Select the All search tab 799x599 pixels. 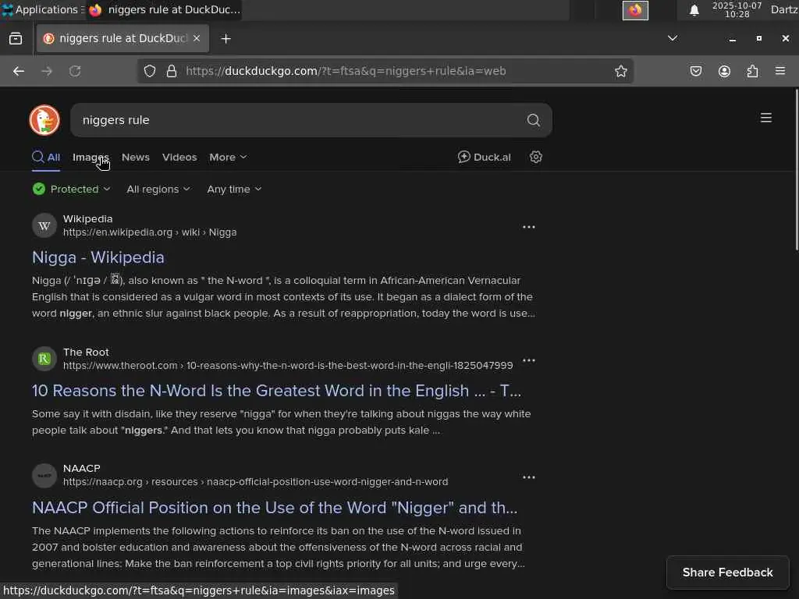click(46, 157)
